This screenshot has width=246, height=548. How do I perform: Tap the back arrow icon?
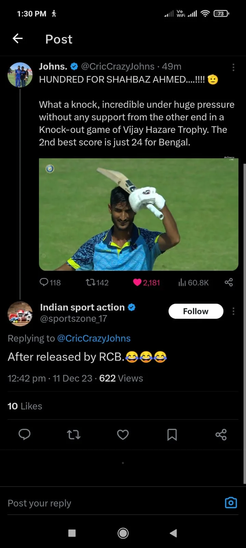click(x=18, y=39)
